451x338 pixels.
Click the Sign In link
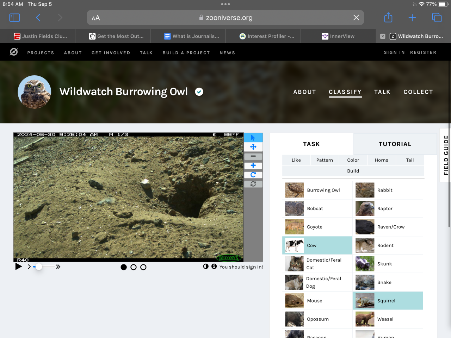tap(394, 52)
